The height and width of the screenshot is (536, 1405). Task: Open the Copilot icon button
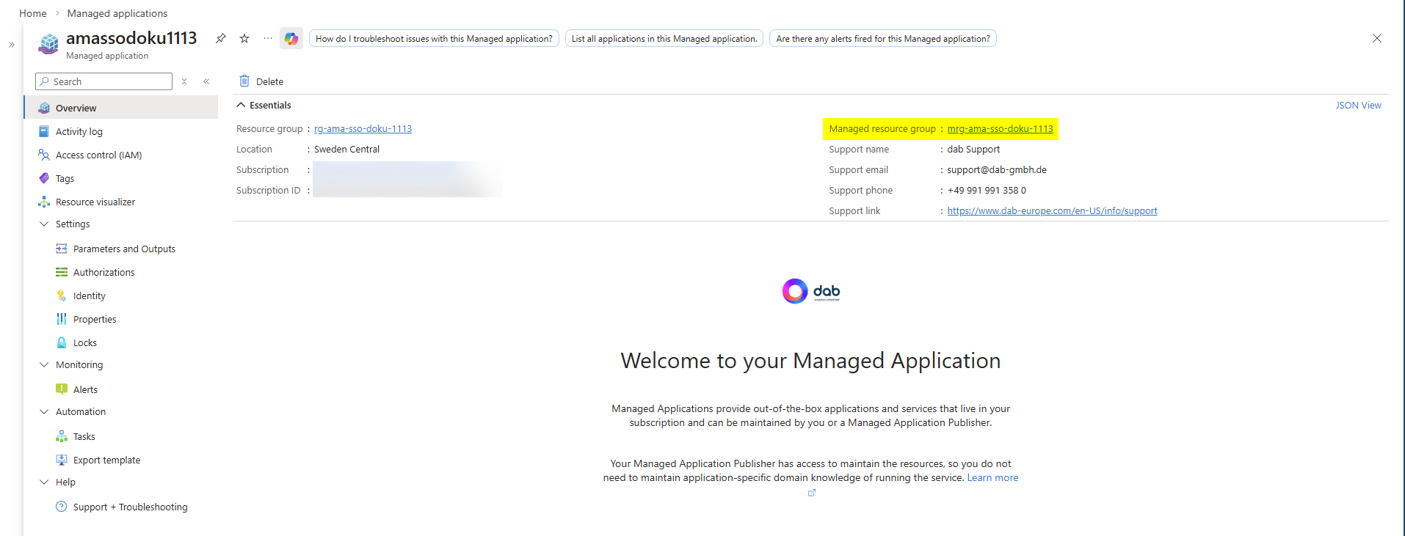(x=291, y=39)
